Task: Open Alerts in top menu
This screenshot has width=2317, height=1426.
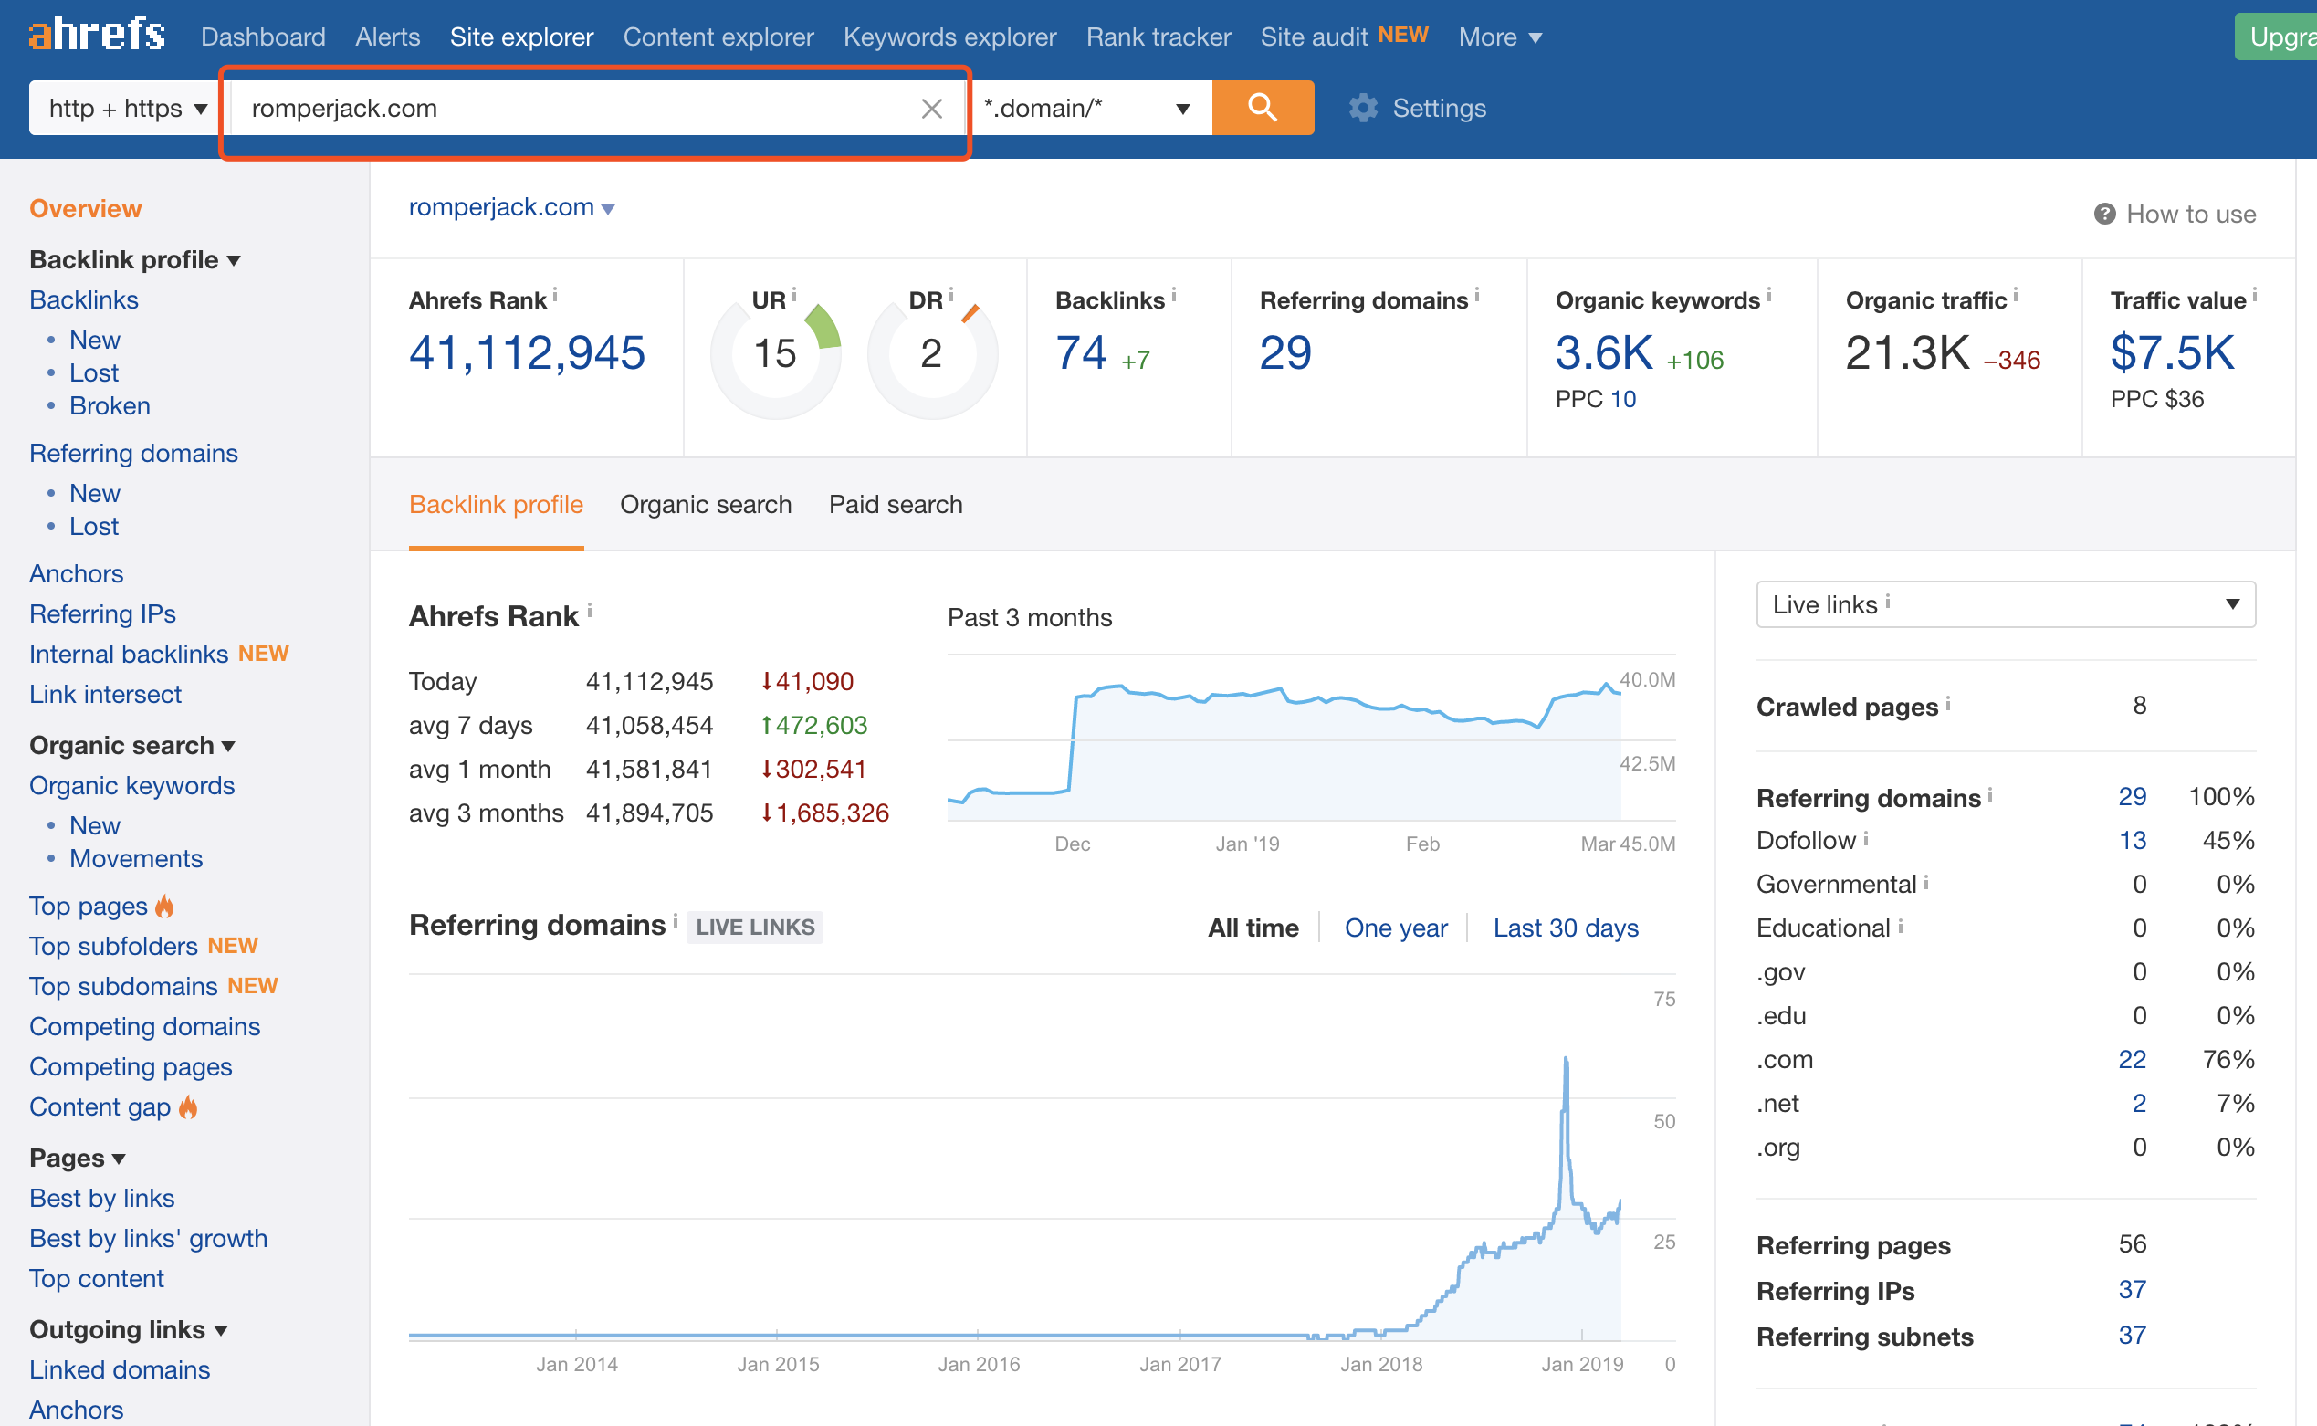Action: [388, 37]
